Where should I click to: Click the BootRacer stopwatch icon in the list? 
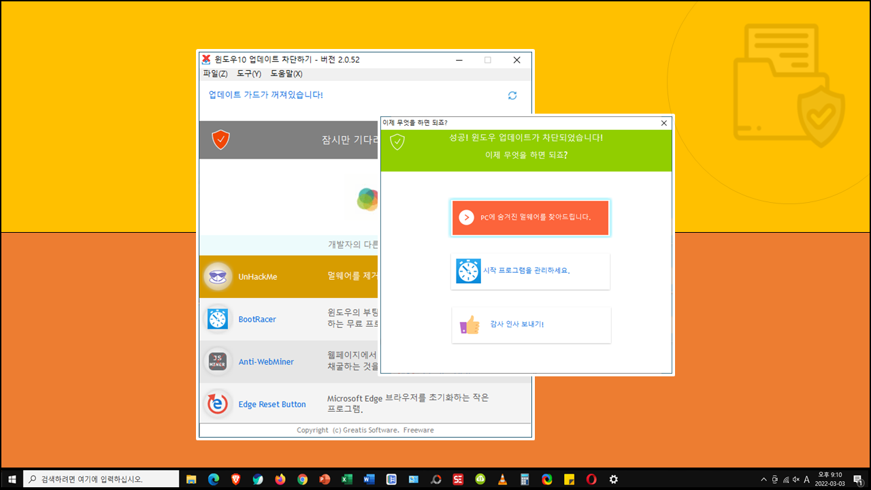tap(218, 319)
